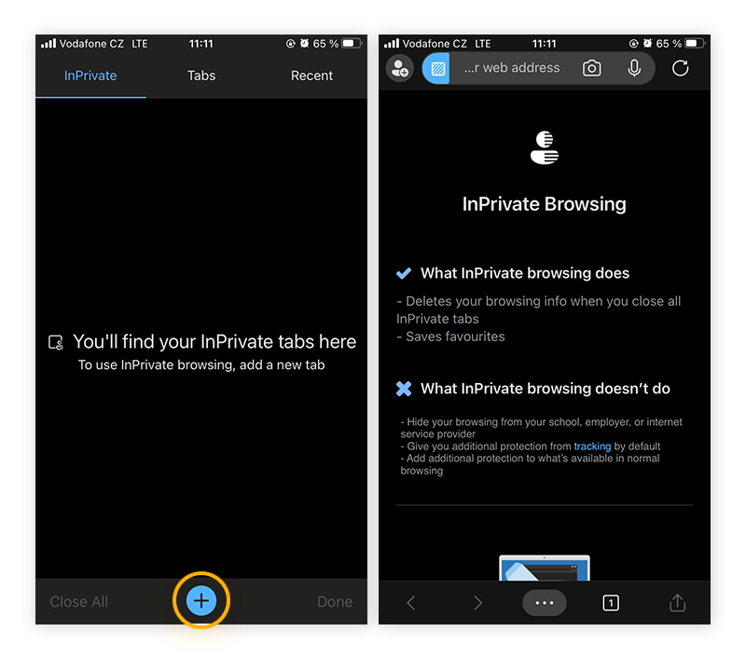Open the Share icon in bottom toolbar
This screenshot has width=746, height=659.
(x=677, y=603)
